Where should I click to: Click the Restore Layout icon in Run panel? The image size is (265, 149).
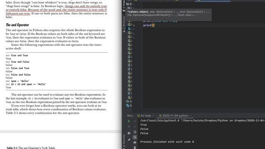(x=129, y=133)
